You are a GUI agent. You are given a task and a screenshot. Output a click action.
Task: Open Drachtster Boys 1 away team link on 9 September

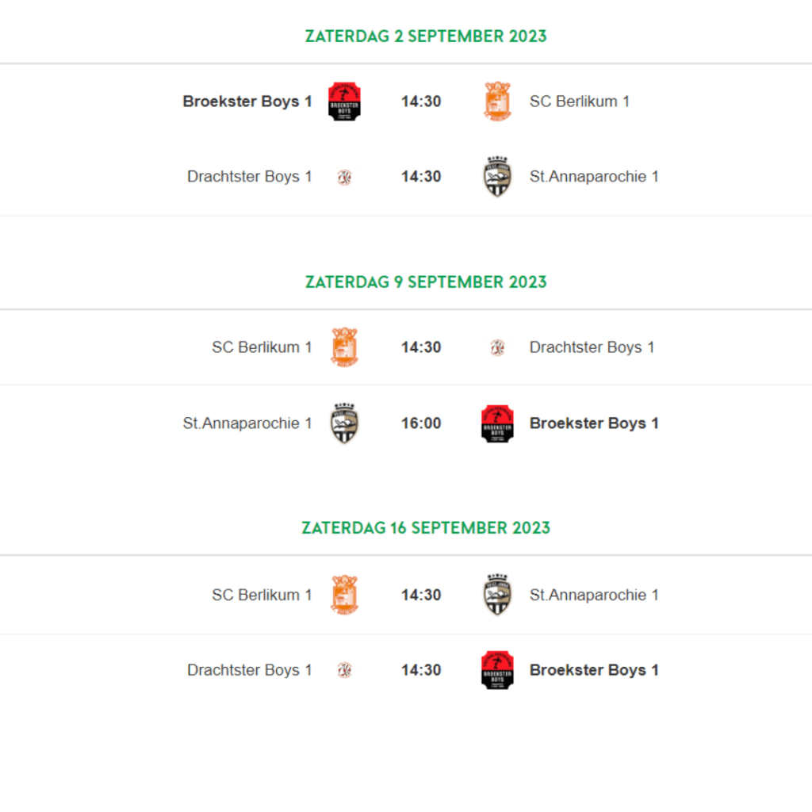click(592, 347)
